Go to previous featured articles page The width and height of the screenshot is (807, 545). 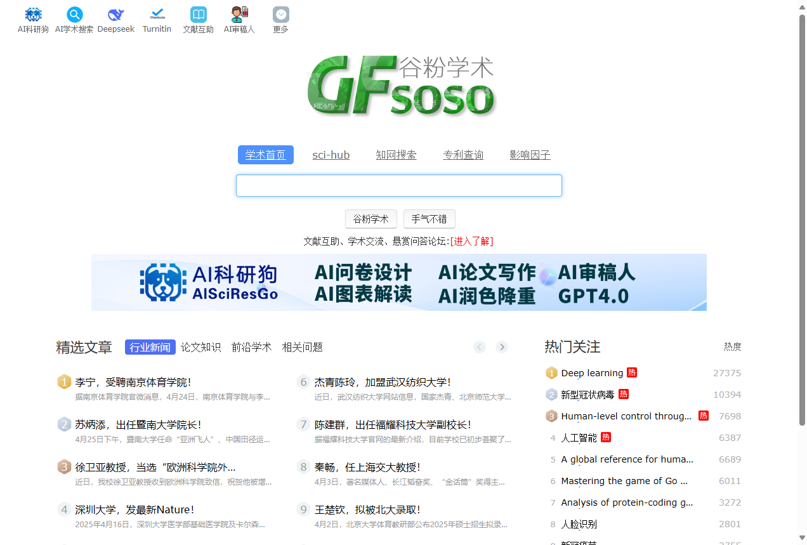pyautogui.click(x=480, y=347)
